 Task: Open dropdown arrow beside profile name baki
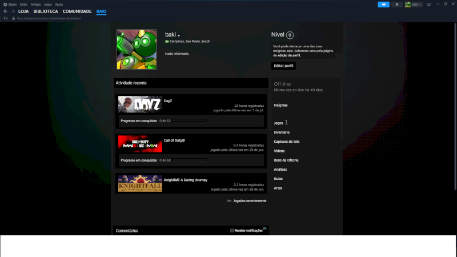[179, 36]
